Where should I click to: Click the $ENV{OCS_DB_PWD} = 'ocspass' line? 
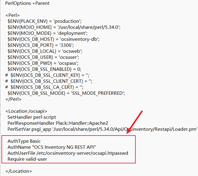click(43, 63)
